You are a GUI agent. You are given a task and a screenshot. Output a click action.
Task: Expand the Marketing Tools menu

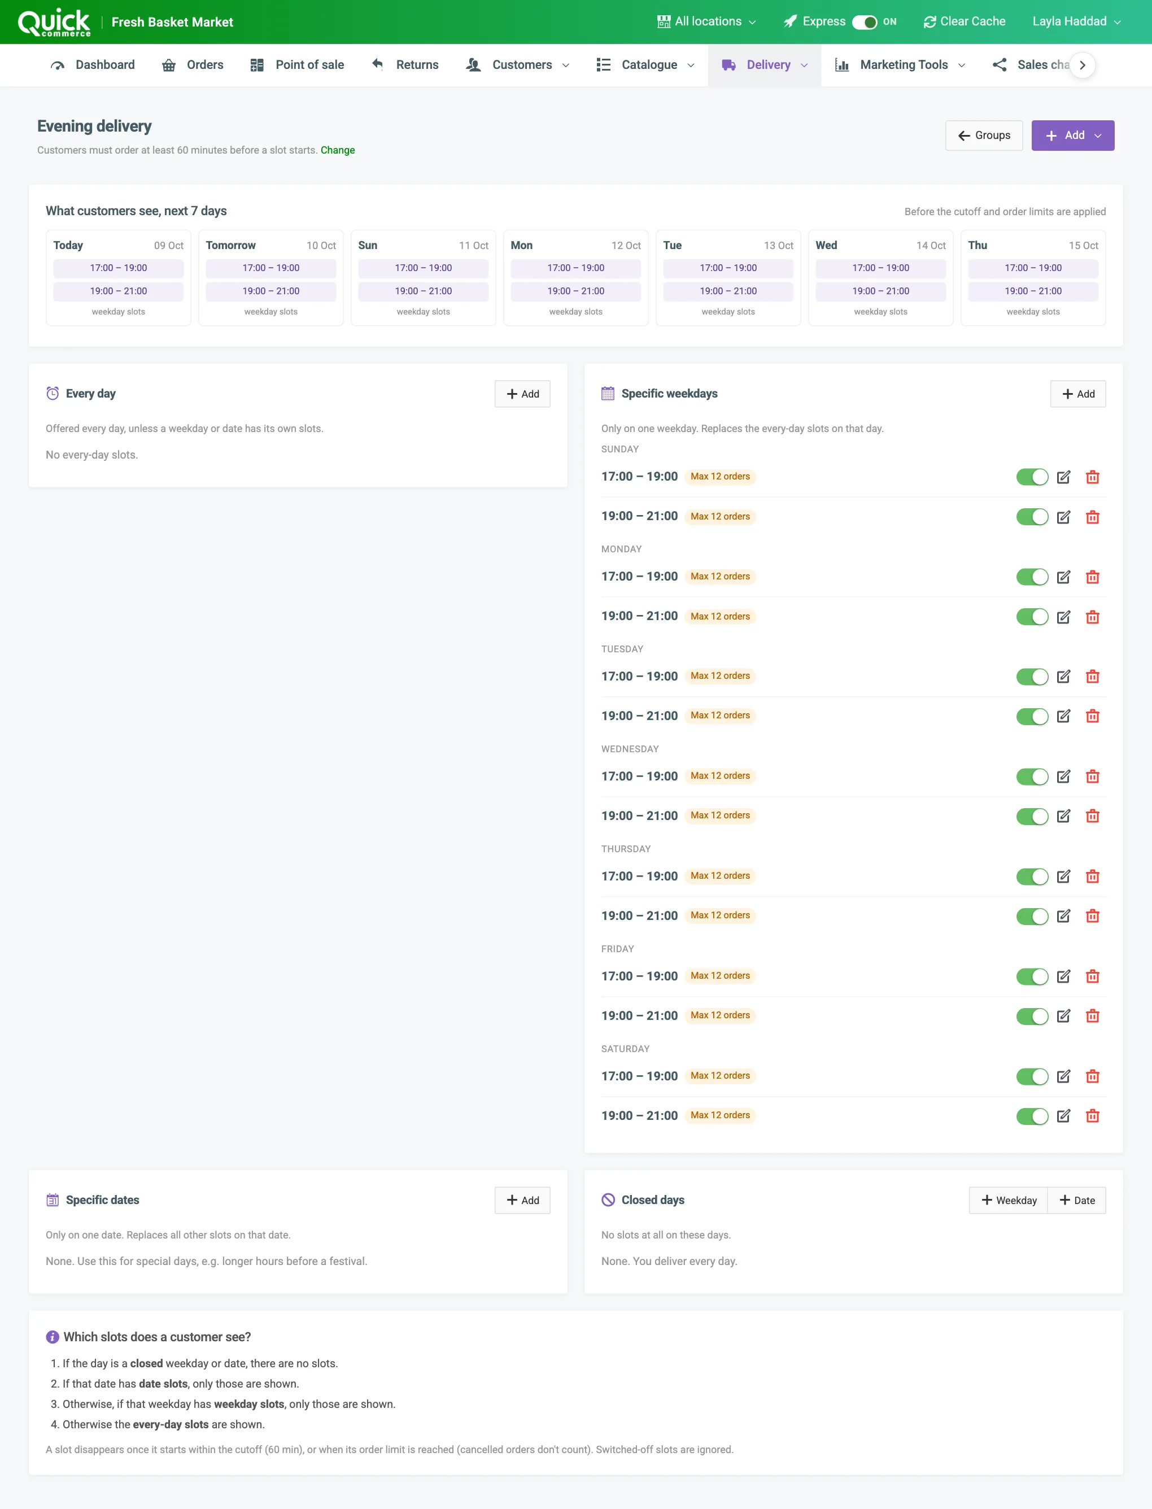(900, 65)
